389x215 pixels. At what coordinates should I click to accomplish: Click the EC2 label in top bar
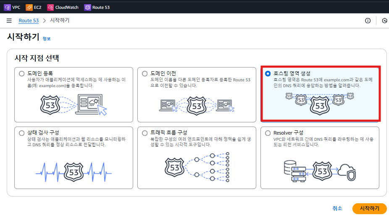[37, 8]
